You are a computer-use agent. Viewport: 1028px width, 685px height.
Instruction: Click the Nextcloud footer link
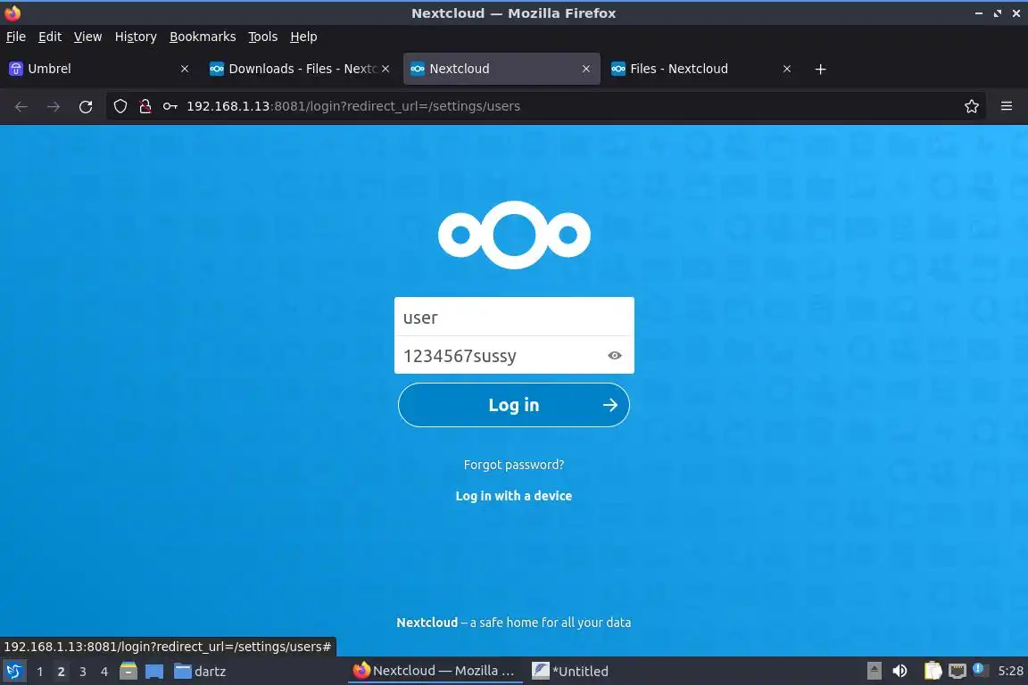click(427, 623)
